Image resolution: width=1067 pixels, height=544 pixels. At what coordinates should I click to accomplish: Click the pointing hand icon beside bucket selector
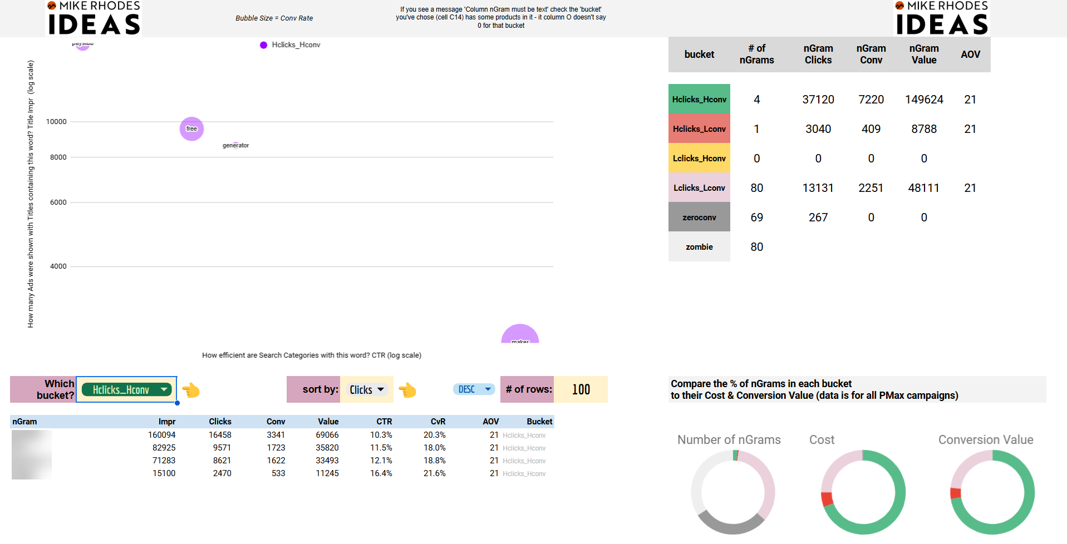coord(191,390)
